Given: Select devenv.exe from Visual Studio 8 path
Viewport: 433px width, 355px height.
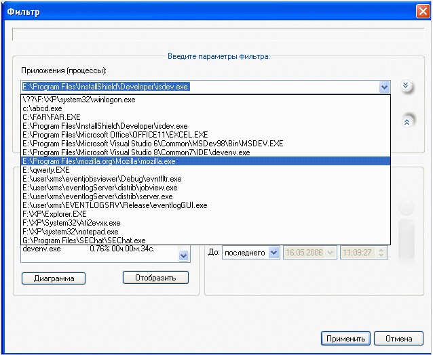Looking at the screenshot, I should [136, 152].
